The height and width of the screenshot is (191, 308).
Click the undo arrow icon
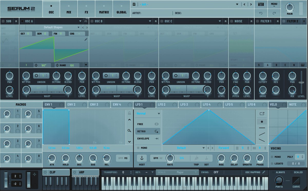(x=261, y=13)
